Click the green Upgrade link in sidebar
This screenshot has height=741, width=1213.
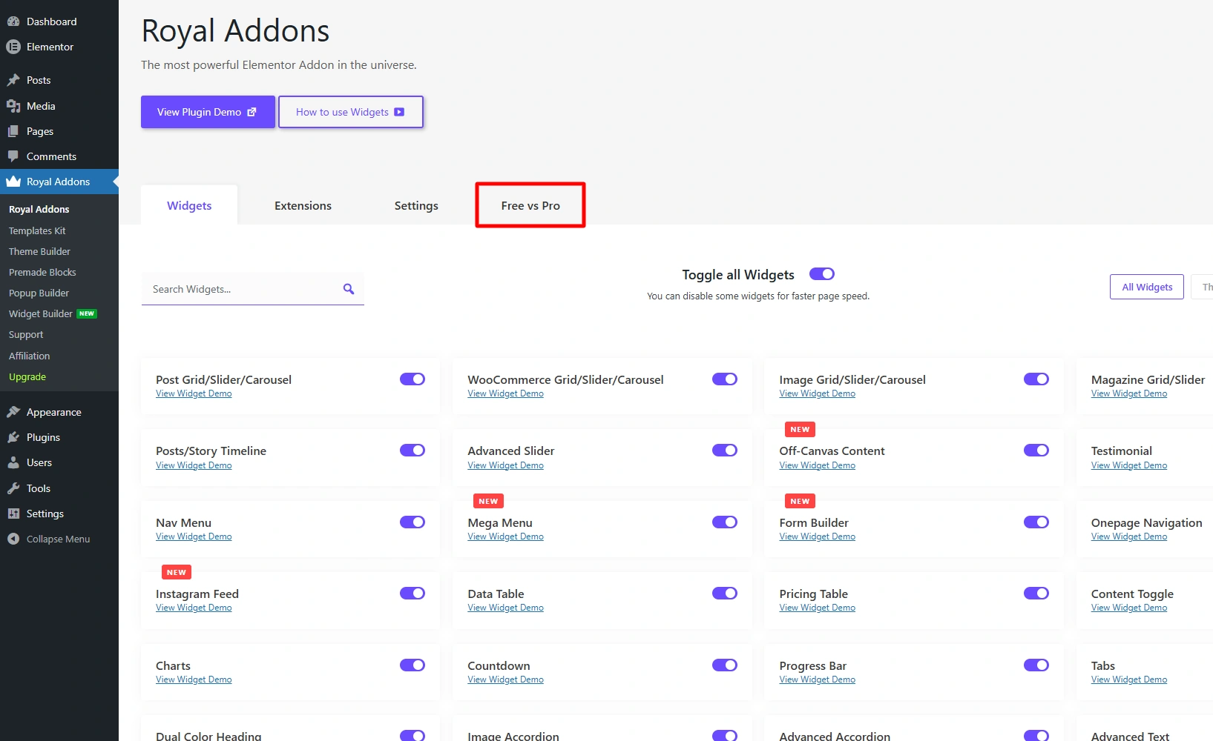(27, 376)
